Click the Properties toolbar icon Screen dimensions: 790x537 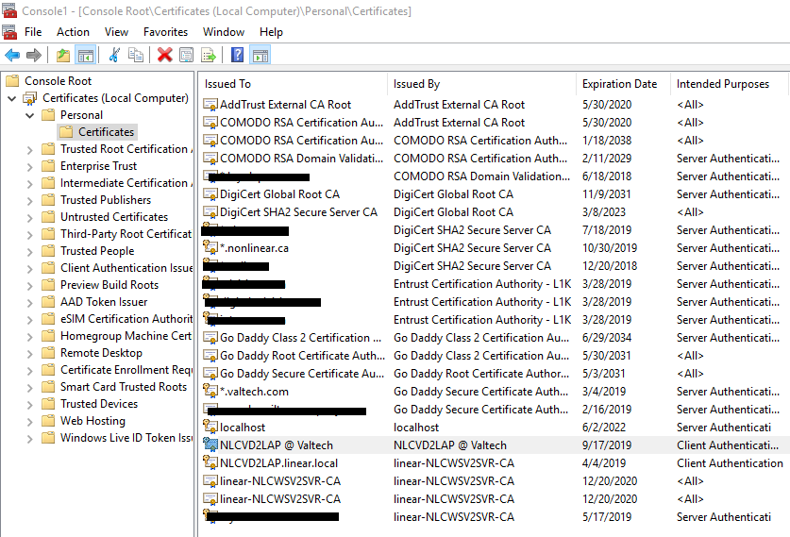(x=187, y=55)
